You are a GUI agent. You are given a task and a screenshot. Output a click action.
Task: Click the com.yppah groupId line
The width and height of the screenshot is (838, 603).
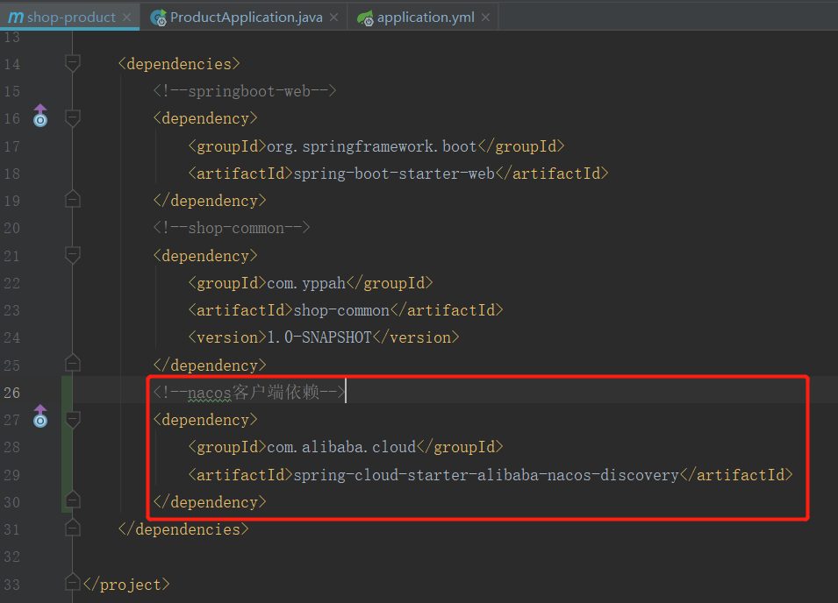(x=311, y=283)
